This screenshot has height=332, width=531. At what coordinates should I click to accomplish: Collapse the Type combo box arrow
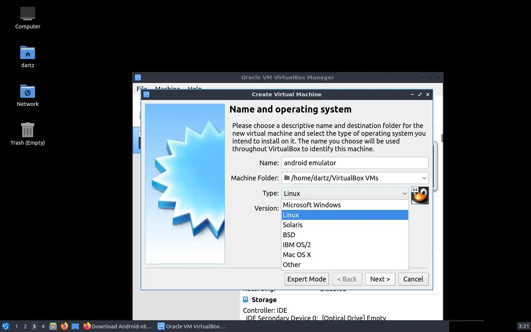[x=405, y=193]
